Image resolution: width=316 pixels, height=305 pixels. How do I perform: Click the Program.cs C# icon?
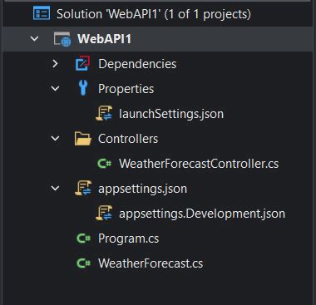pyautogui.click(x=83, y=239)
